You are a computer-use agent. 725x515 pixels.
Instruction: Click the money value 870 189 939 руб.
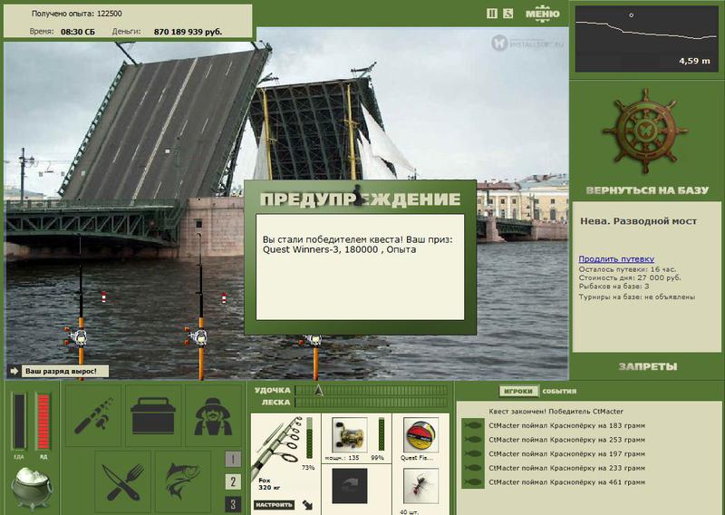coord(188,32)
